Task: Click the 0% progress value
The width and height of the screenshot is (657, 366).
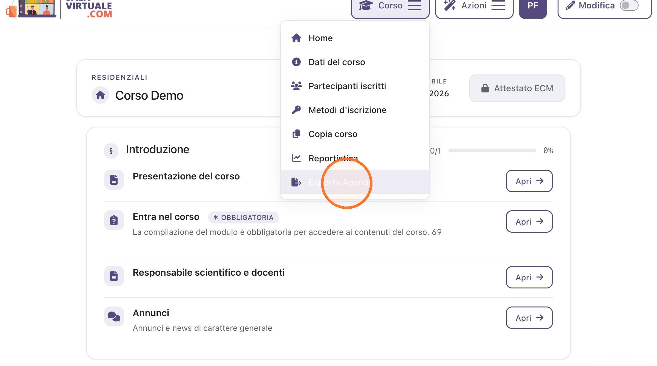Action: pos(548,150)
